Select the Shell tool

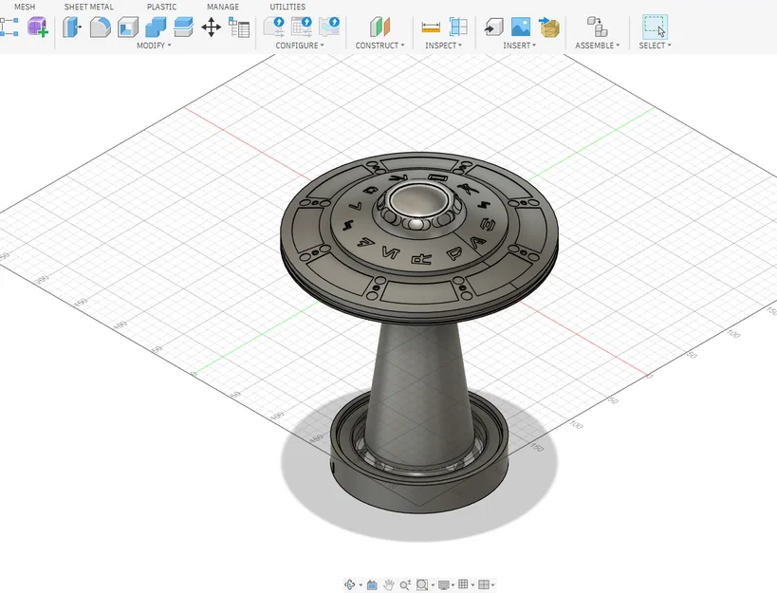pyautogui.click(x=128, y=28)
